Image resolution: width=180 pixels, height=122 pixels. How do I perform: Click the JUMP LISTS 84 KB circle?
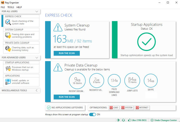pos(132,81)
